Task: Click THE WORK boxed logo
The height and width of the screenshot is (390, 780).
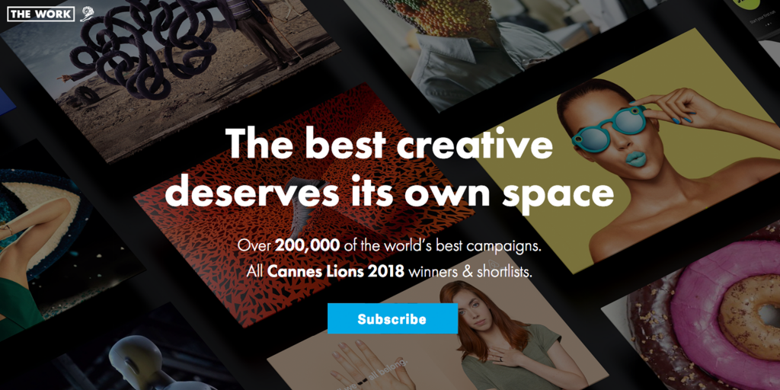Action: 41,14
